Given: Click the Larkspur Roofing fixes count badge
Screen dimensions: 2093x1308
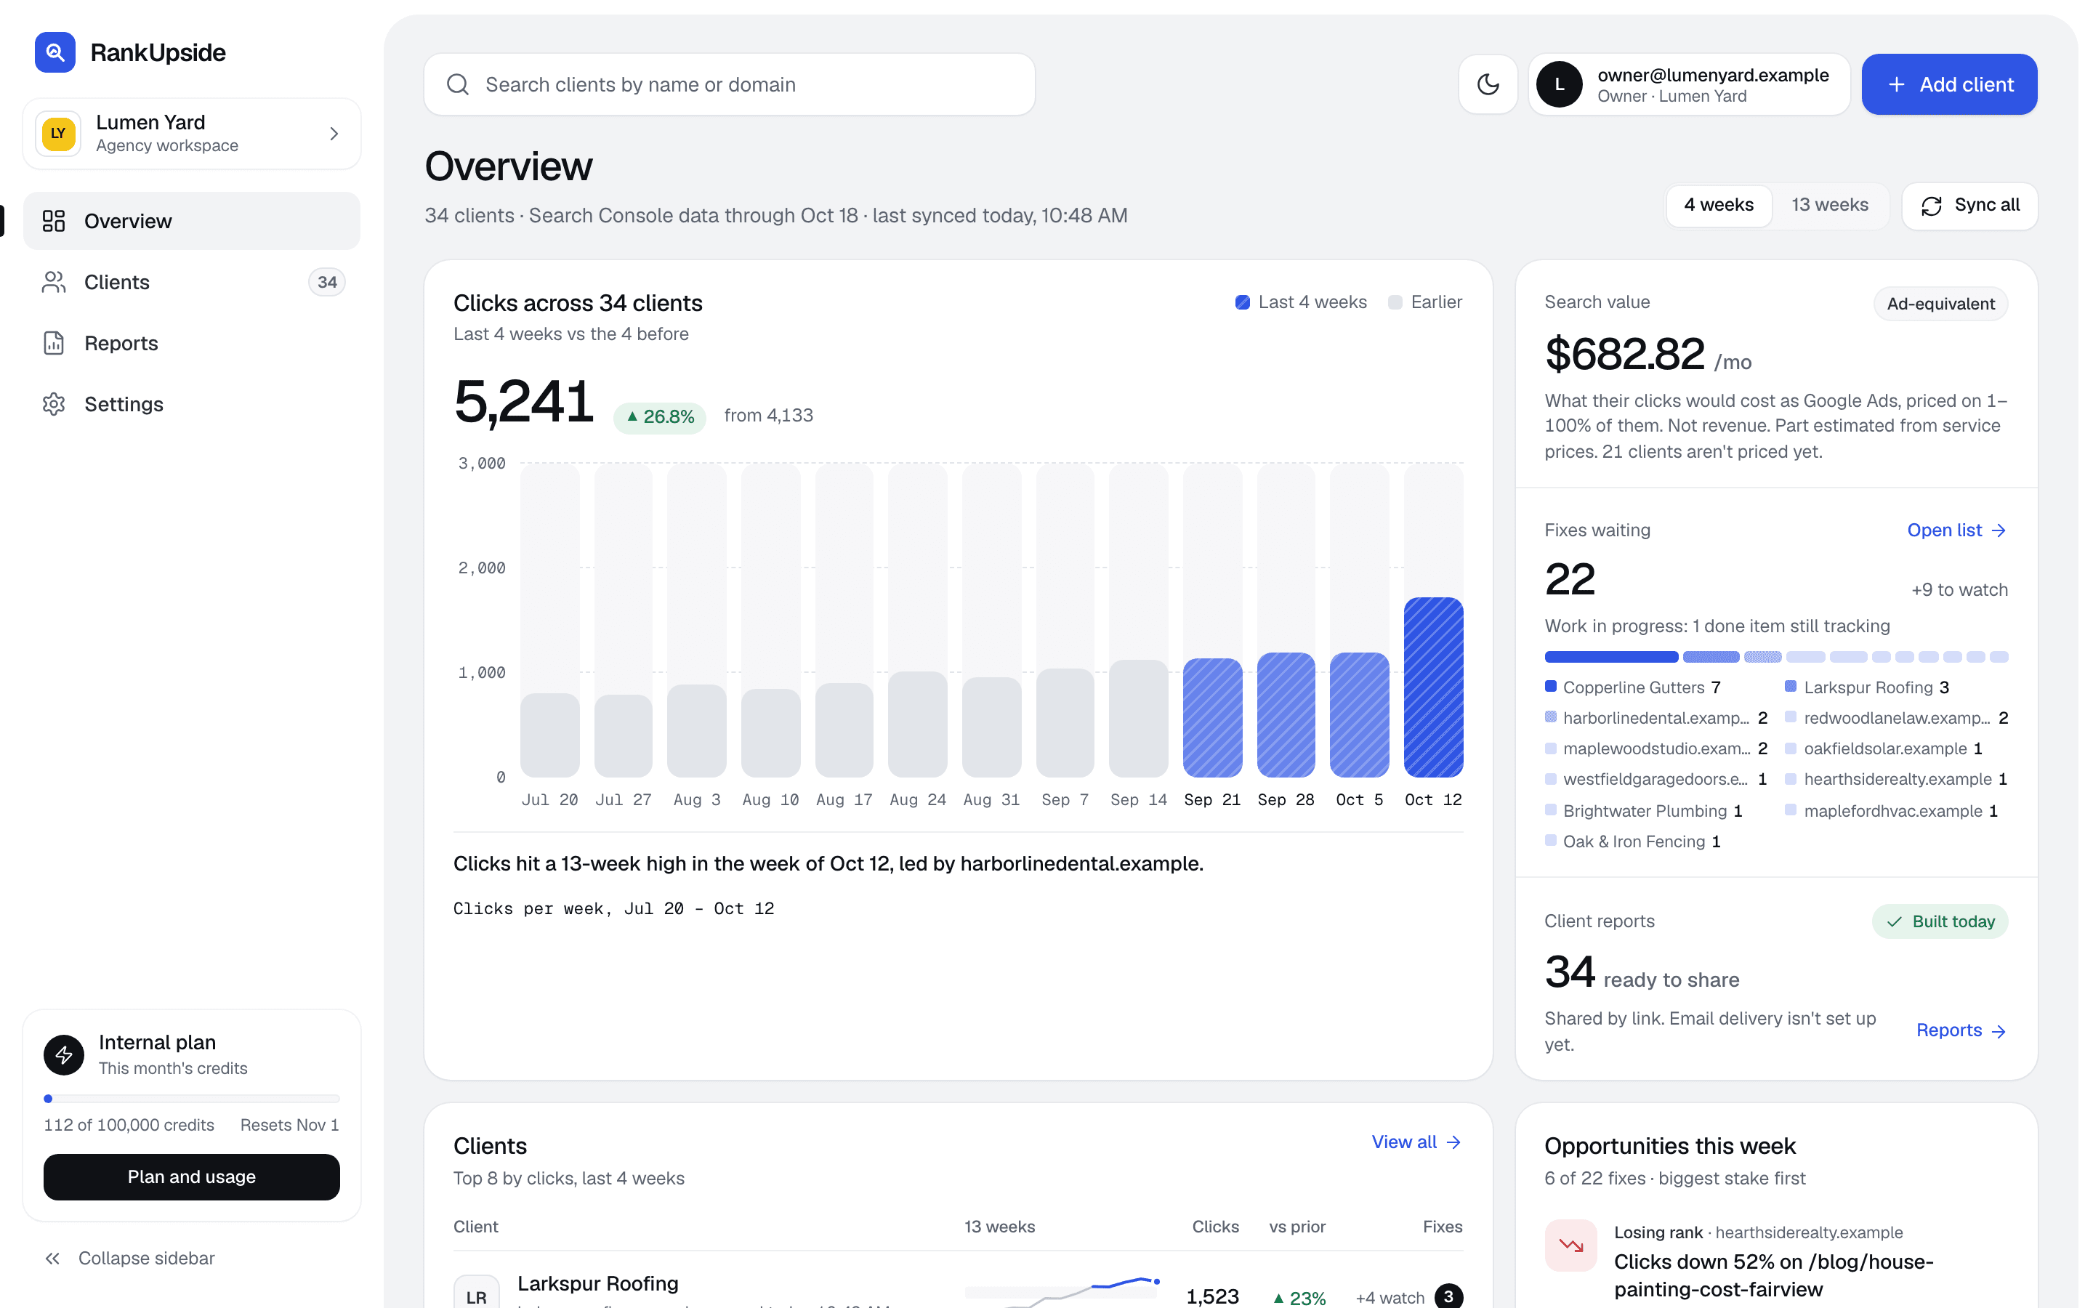Looking at the screenshot, I should 1448,1296.
